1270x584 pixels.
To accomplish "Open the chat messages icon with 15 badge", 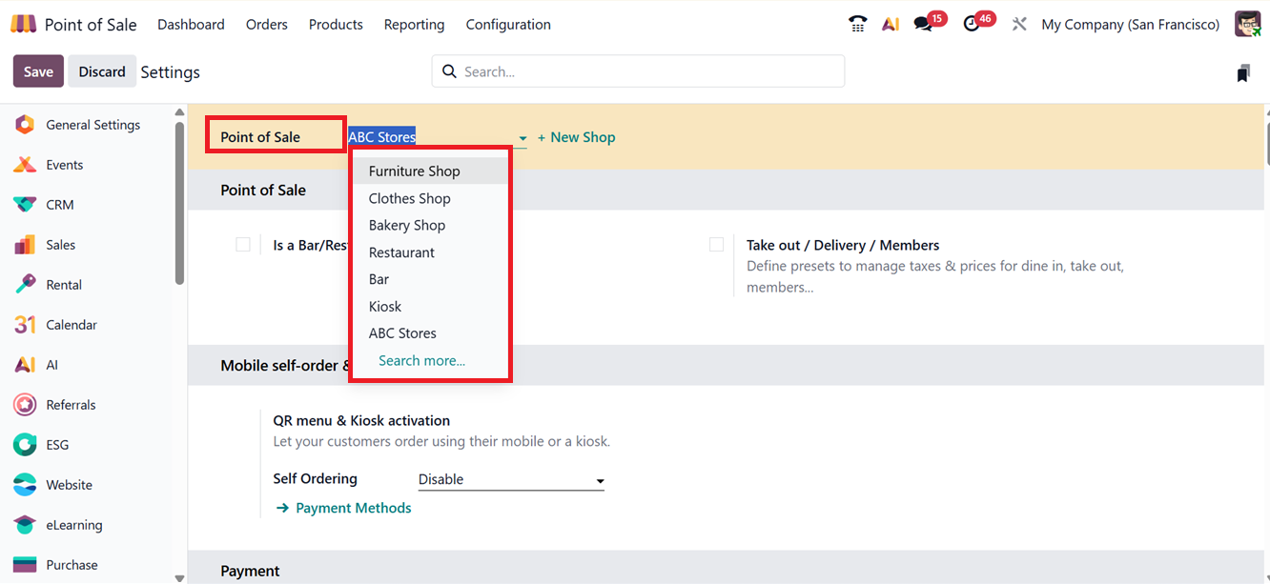I will tap(923, 25).
